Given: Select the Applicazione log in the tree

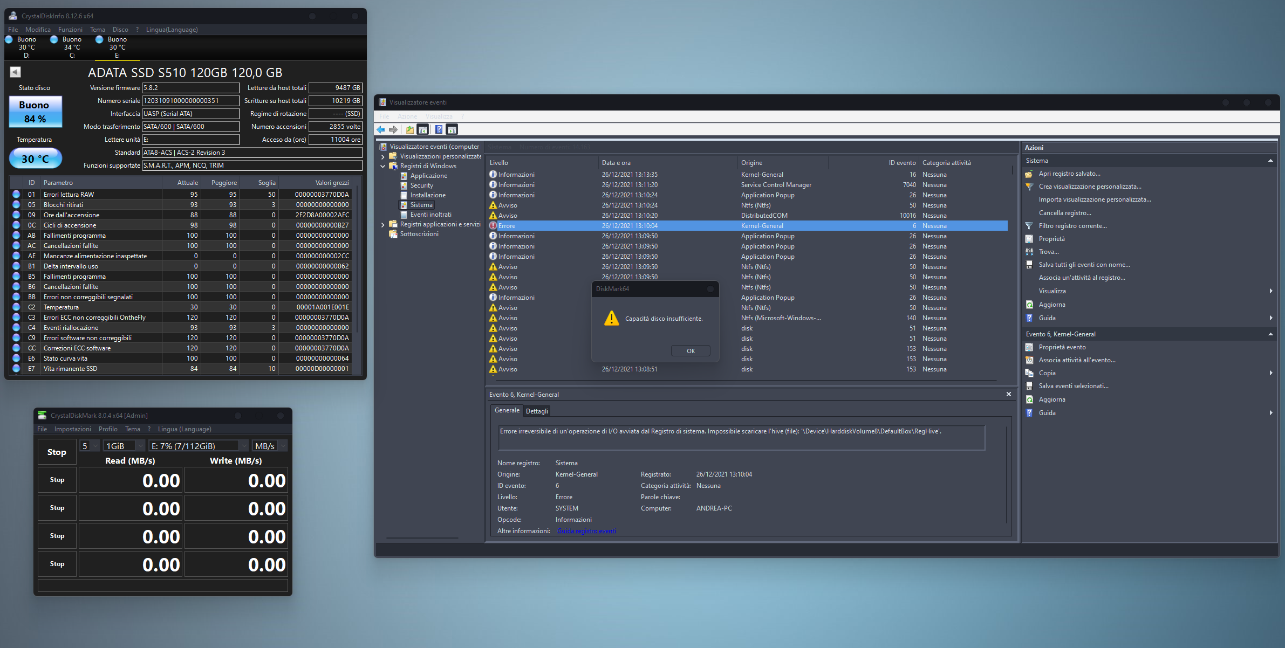Looking at the screenshot, I should [428, 176].
